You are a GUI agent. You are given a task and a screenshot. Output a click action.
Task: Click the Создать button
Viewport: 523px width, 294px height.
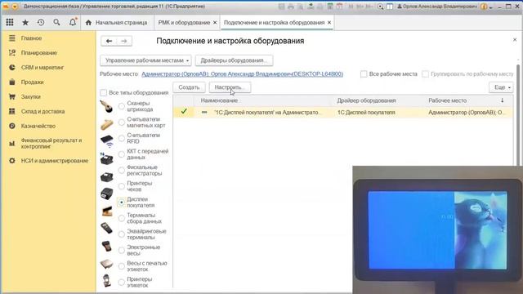click(x=189, y=87)
